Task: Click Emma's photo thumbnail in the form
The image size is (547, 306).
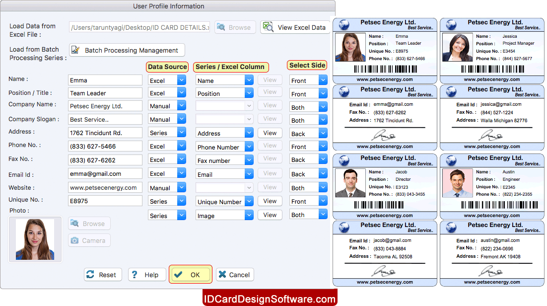Action: coord(35,239)
